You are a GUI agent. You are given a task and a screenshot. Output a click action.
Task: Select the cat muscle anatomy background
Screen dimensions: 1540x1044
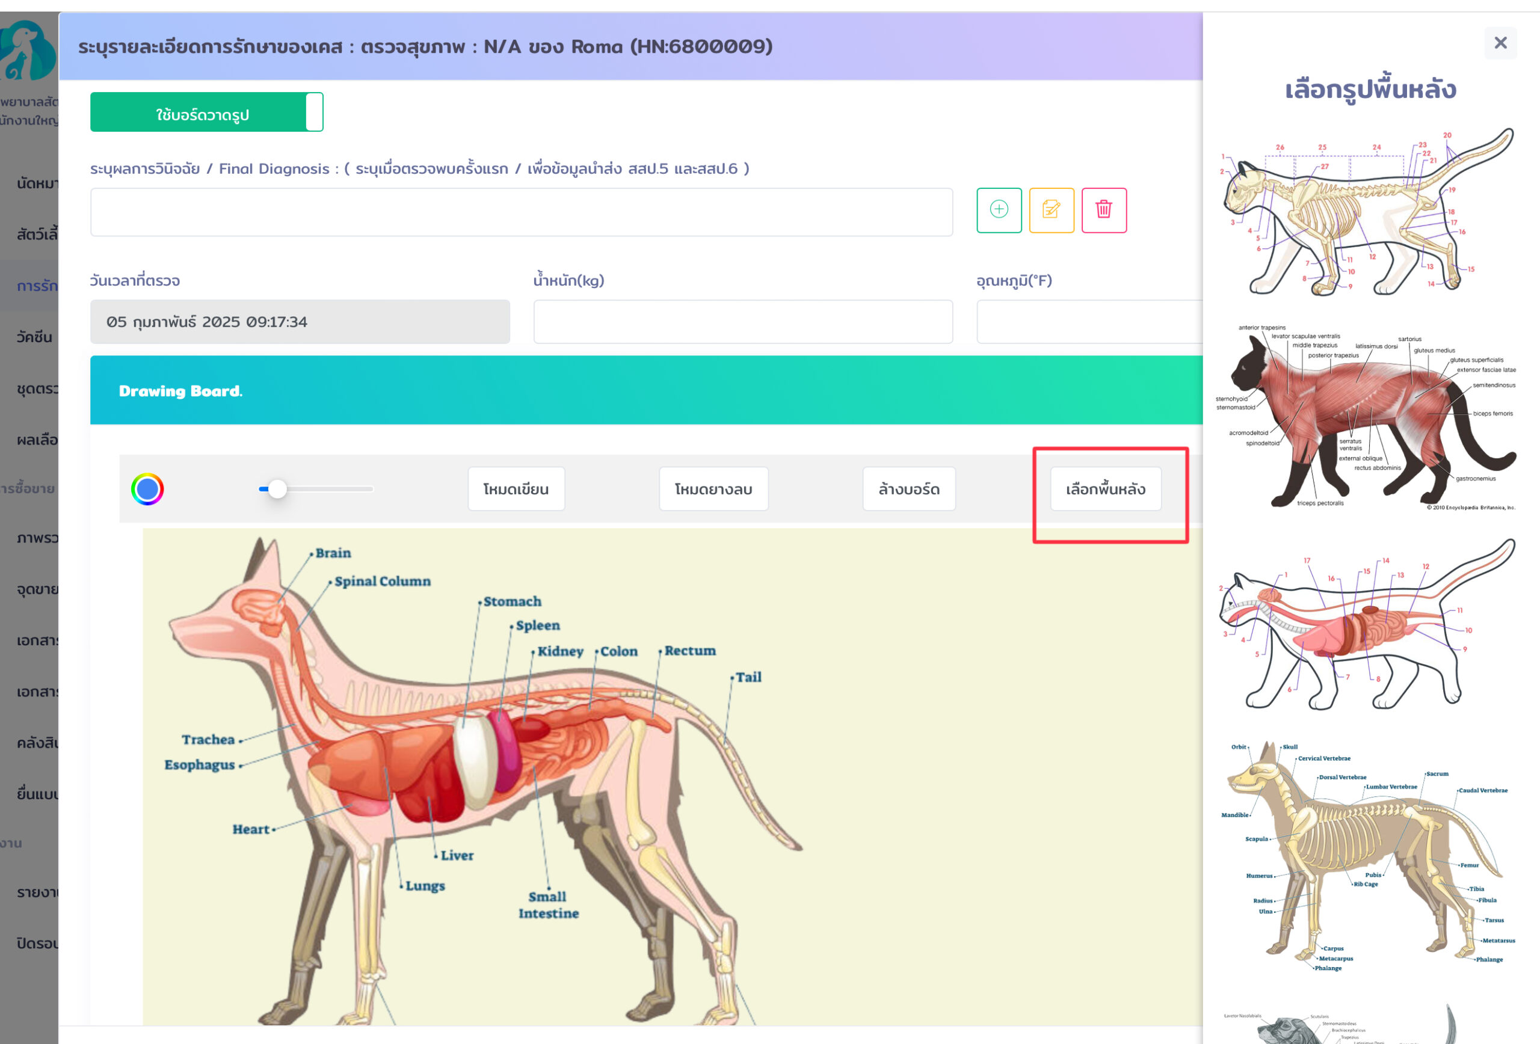[x=1369, y=417]
